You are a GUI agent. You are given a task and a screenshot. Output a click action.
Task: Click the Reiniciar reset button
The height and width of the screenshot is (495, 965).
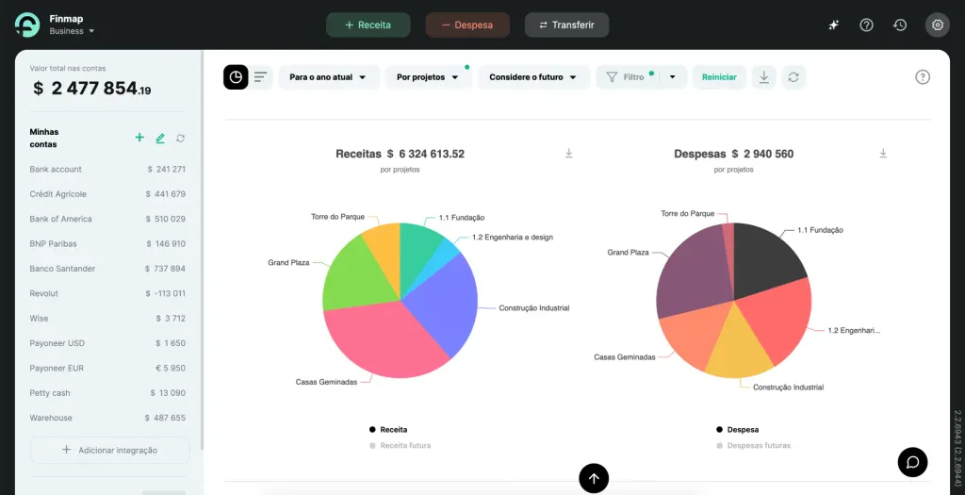coord(719,77)
